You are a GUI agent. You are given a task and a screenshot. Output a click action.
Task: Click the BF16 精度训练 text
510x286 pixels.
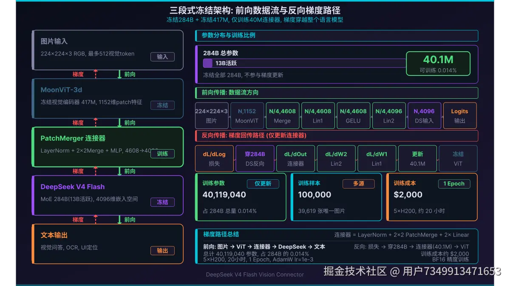point(451,259)
